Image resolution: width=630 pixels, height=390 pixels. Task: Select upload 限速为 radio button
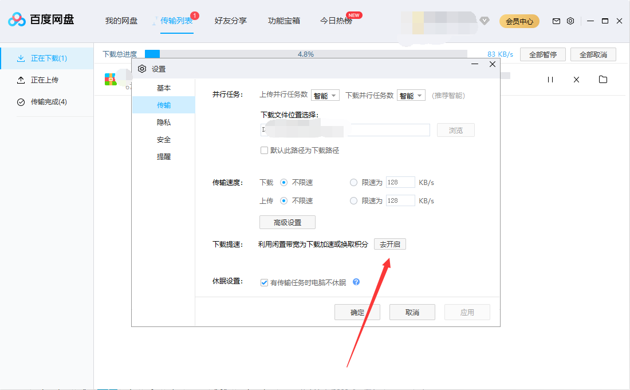[x=353, y=201]
